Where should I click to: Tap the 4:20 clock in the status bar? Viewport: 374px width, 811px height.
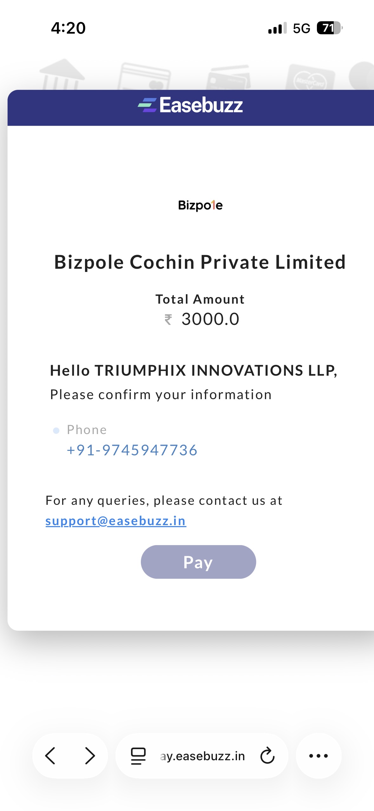(x=68, y=28)
